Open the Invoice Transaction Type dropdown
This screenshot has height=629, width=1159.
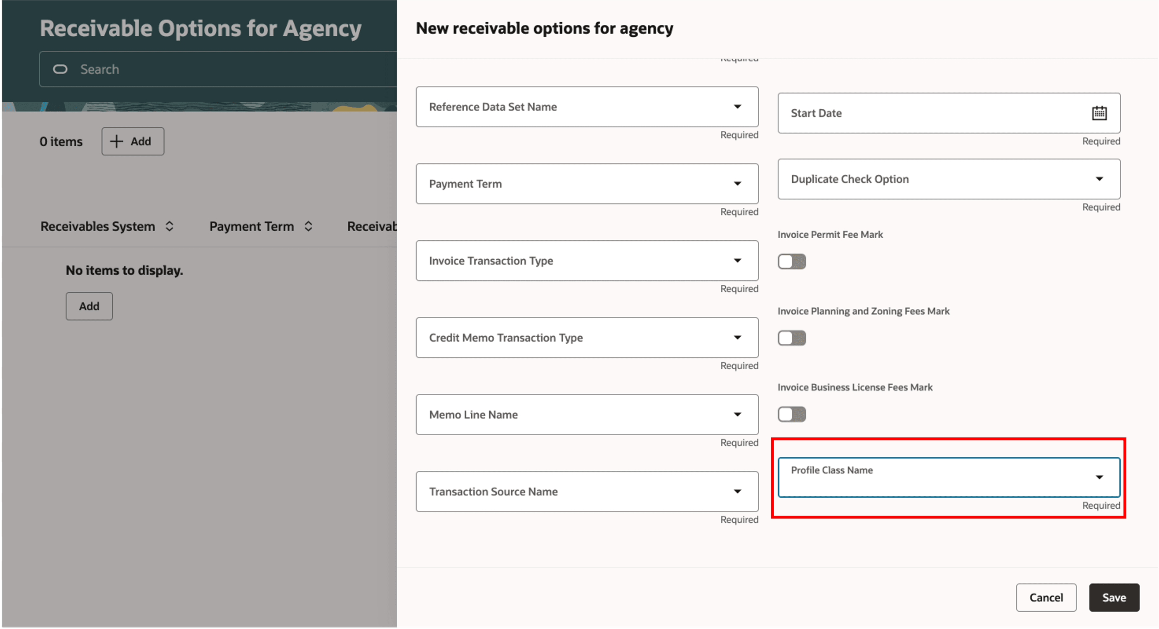point(737,261)
